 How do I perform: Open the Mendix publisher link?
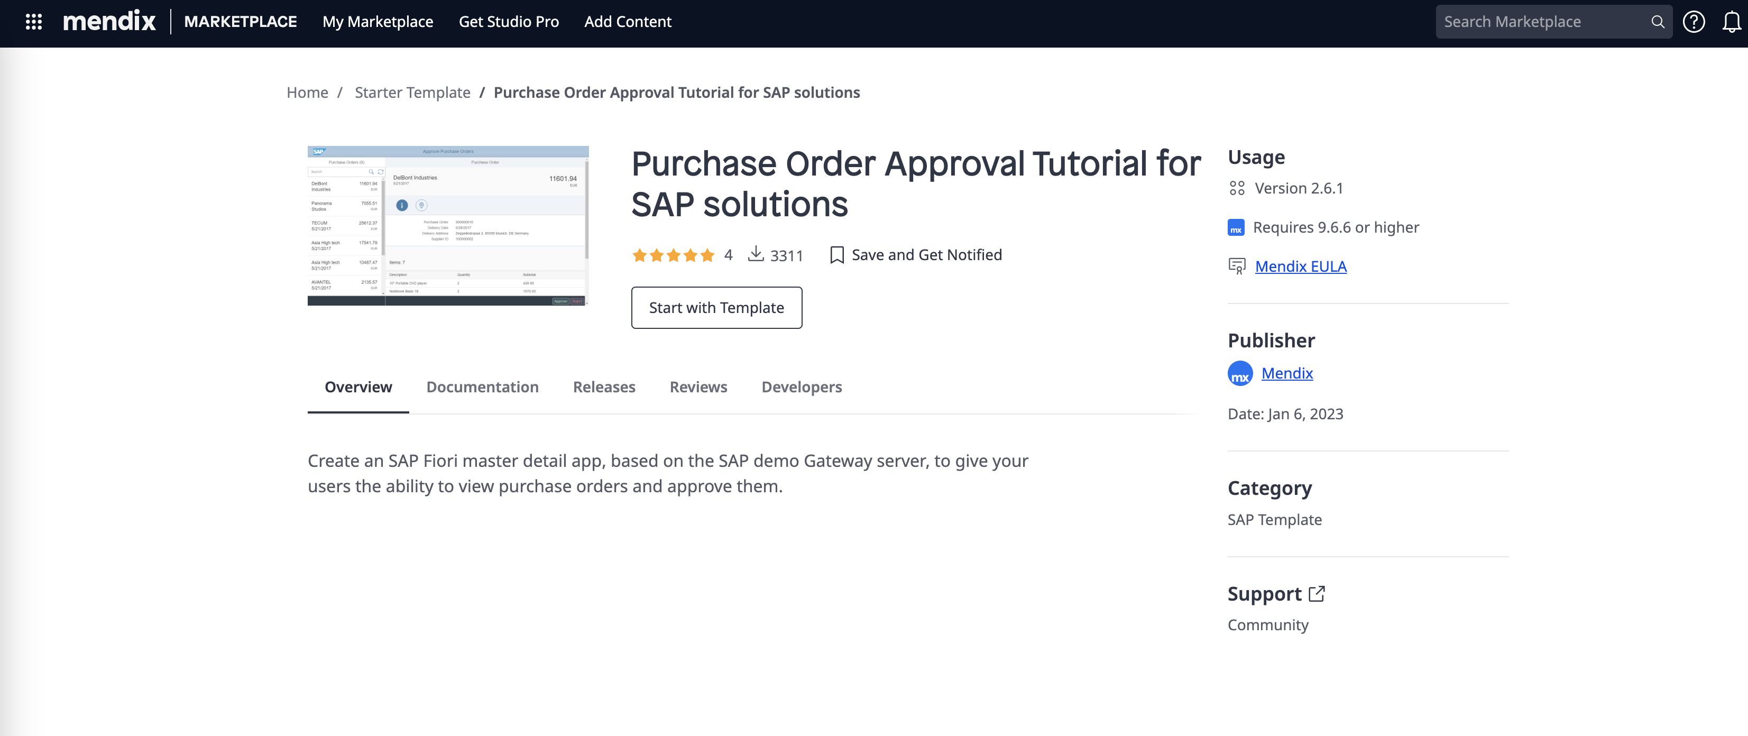1286,373
